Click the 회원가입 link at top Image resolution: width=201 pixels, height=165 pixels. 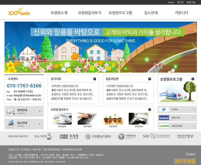191,2
